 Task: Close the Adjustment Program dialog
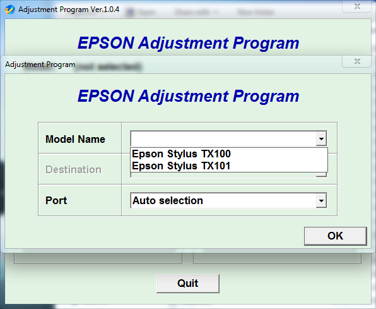357,61
